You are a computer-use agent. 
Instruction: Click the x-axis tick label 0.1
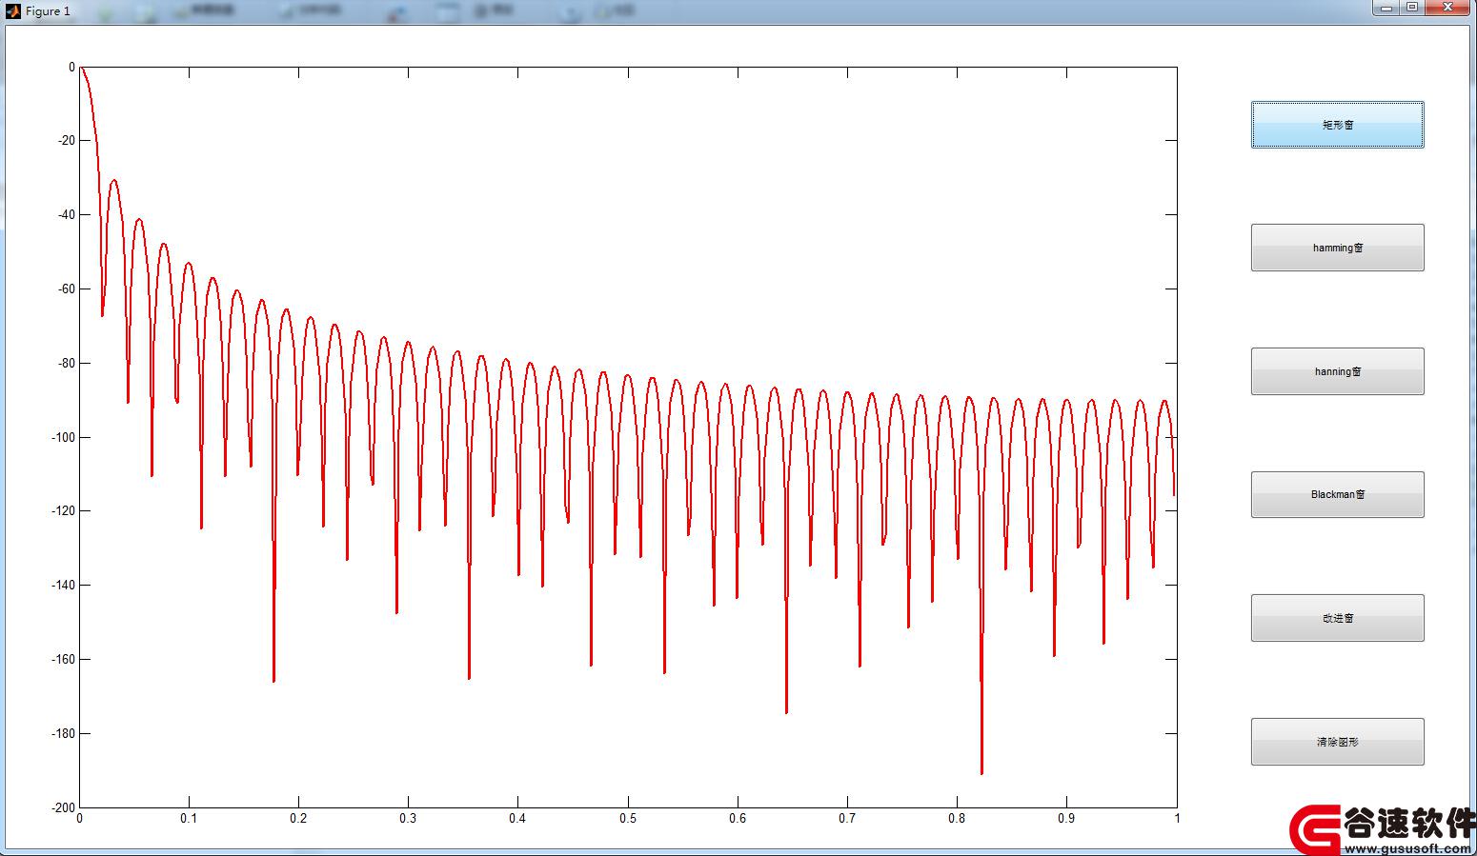click(190, 819)
